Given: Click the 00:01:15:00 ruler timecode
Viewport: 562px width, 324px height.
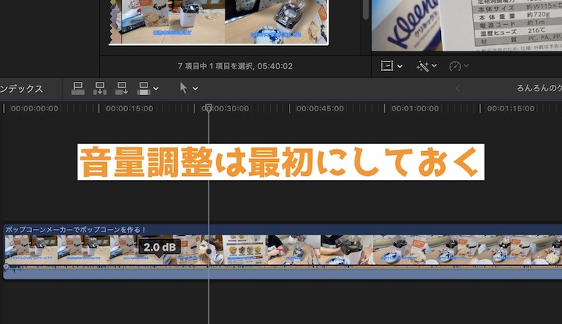Looking at the screenshot, I should coord(510,108).
